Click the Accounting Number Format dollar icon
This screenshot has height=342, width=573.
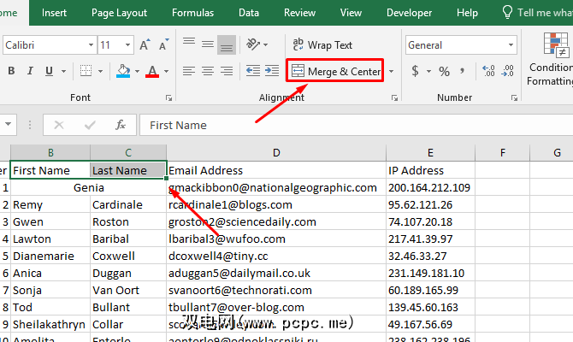point(416,72)
